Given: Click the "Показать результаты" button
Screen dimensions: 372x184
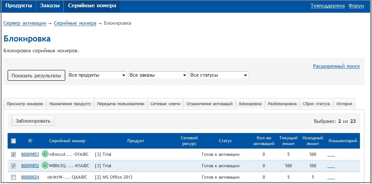Looking at the screenshot, I should (x=36, y=76).
